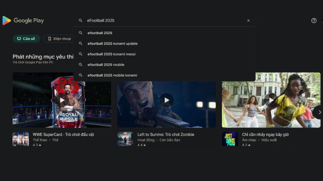This screenshot has height=181, width=323.
Task: Open the help question mark icon
Action: 314,21
